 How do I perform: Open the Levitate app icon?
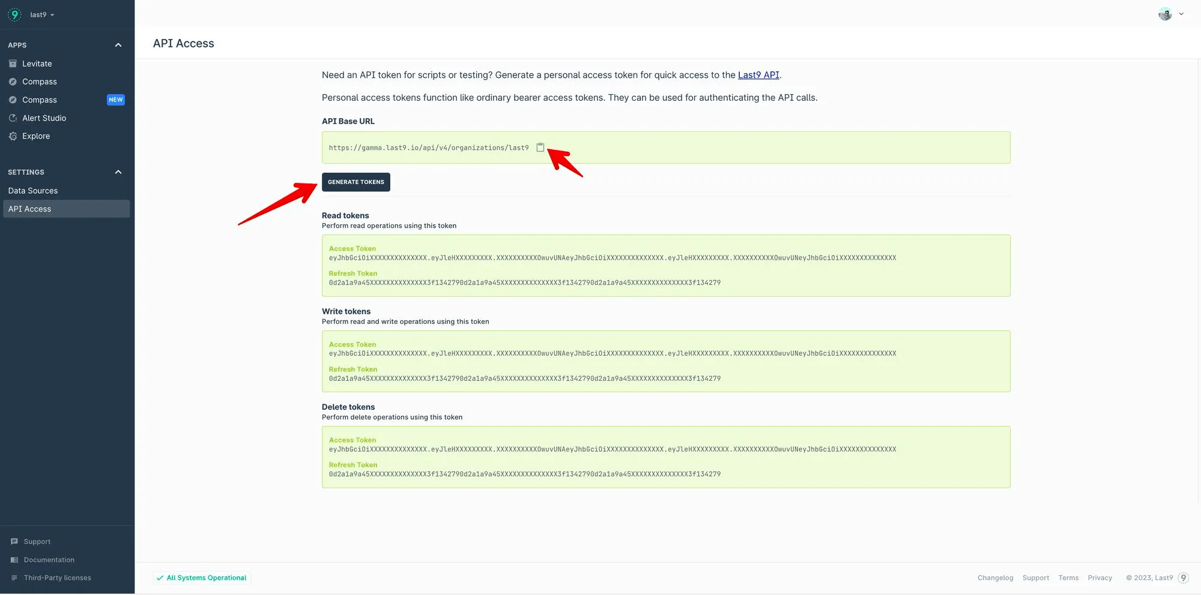[x=13, y=64]
